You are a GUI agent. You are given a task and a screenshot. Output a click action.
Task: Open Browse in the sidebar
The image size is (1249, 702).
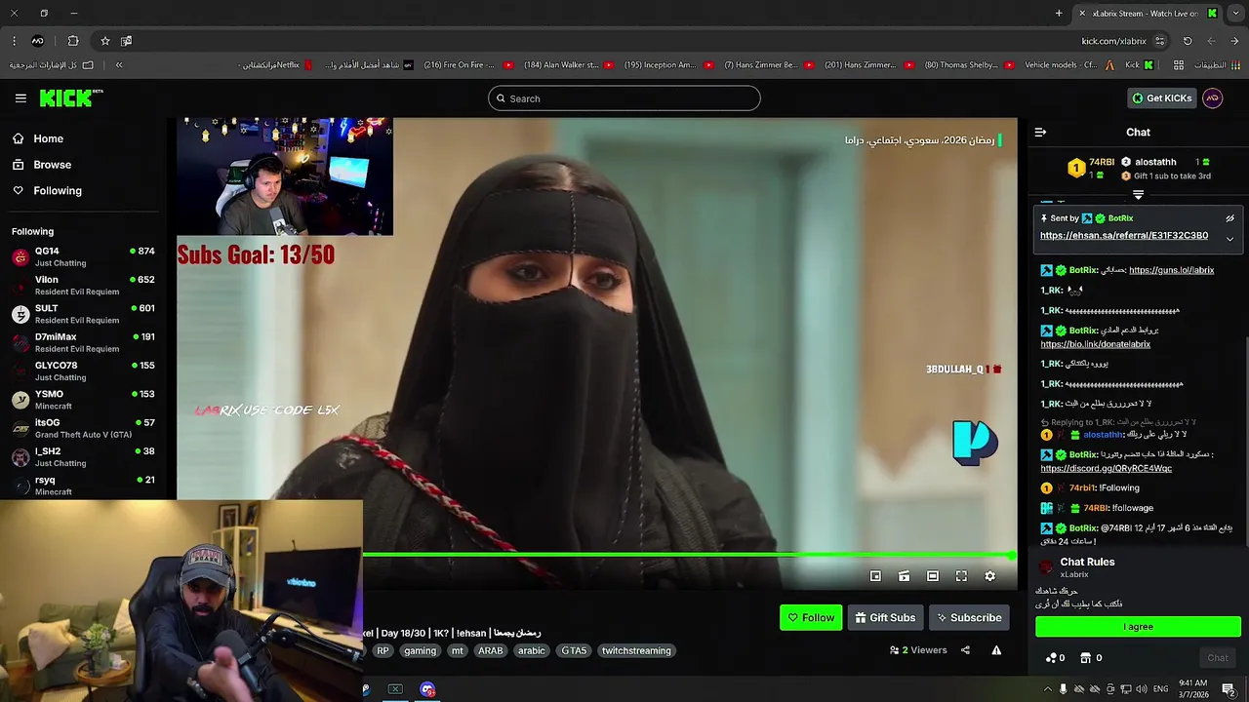pyautogui.click(x=42, y=165)
